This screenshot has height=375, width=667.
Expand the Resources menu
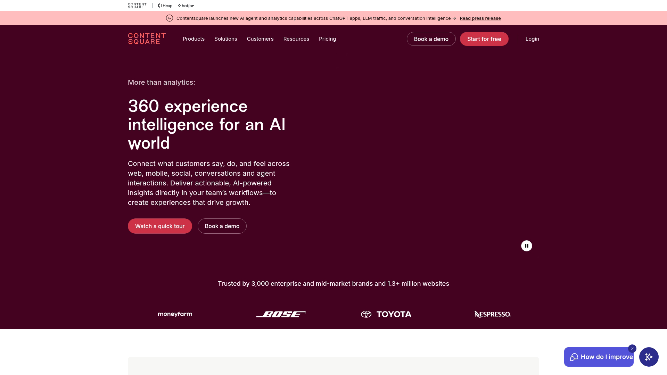296,39
